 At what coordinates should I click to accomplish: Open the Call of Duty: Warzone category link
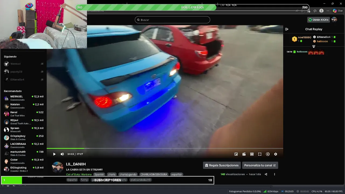[79, 174]
